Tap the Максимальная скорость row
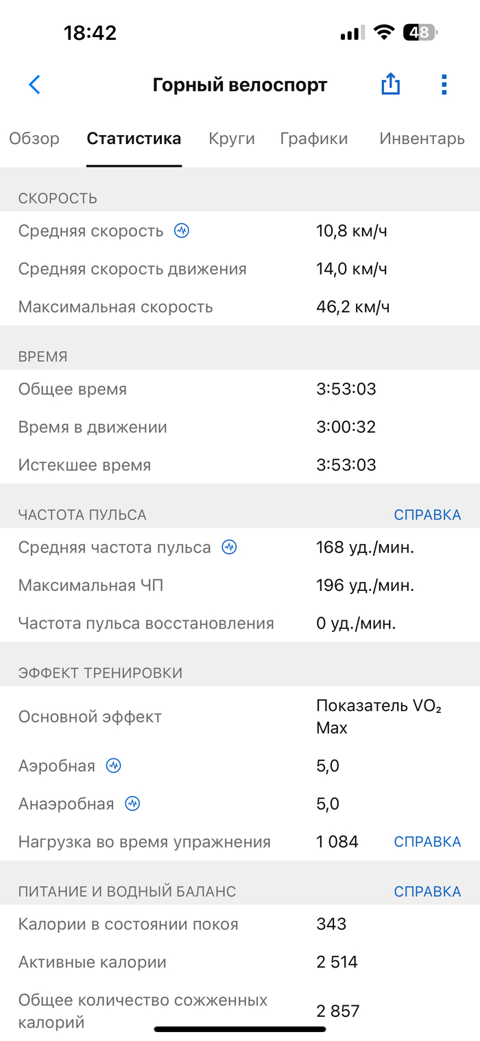Viewport: 480px width, 1041px height. point(240,307)
